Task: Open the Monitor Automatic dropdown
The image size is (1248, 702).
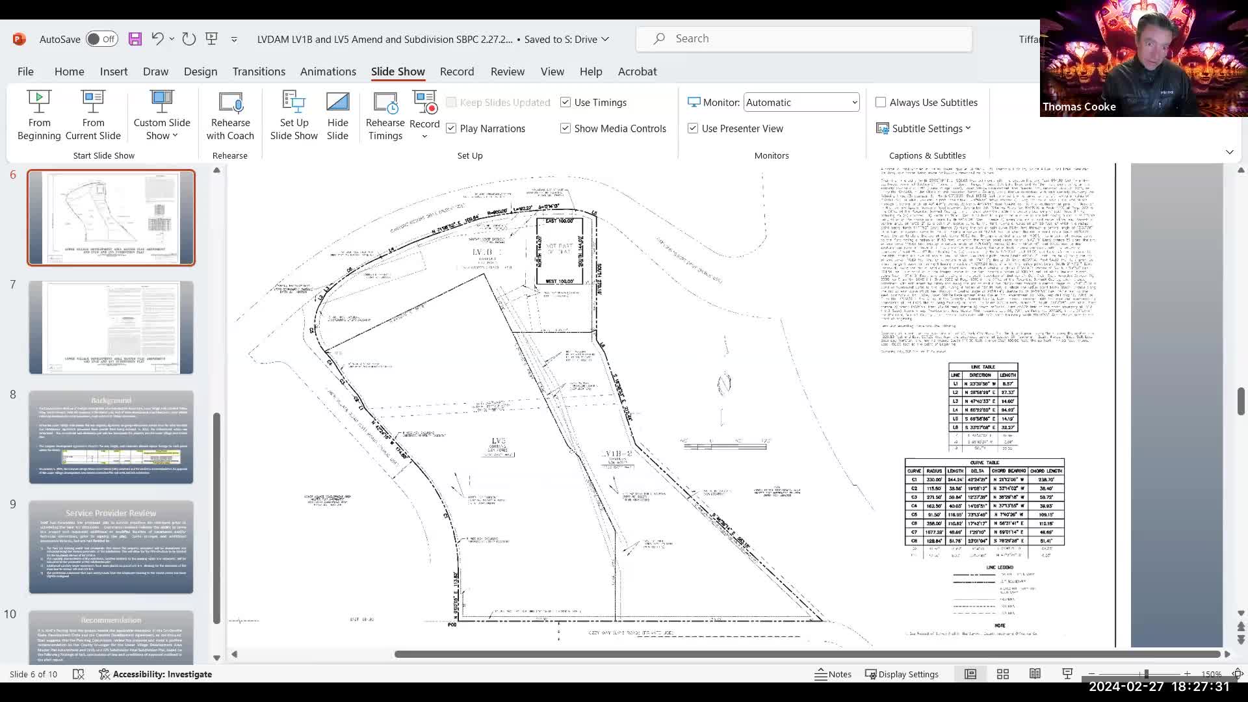Action: click(801, 103)
